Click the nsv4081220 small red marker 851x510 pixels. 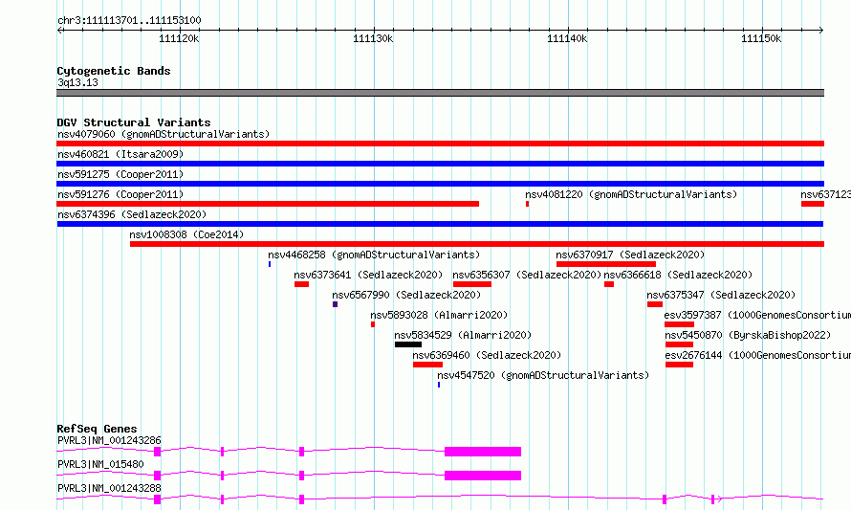coord(527,204)
